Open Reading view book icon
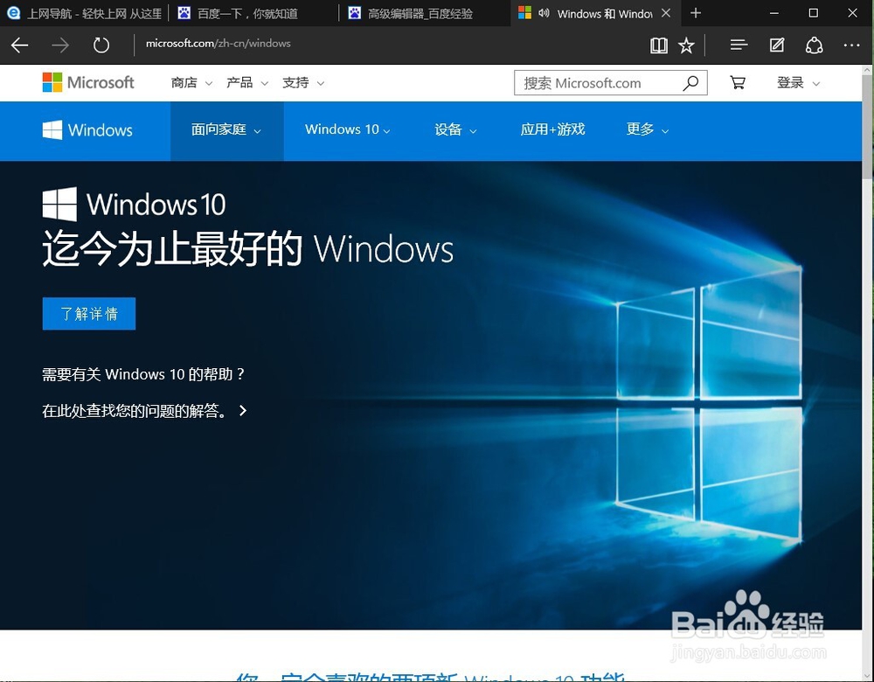Viewport: 874px width, 682px height. pyautogui.click(x=659, y=45)
